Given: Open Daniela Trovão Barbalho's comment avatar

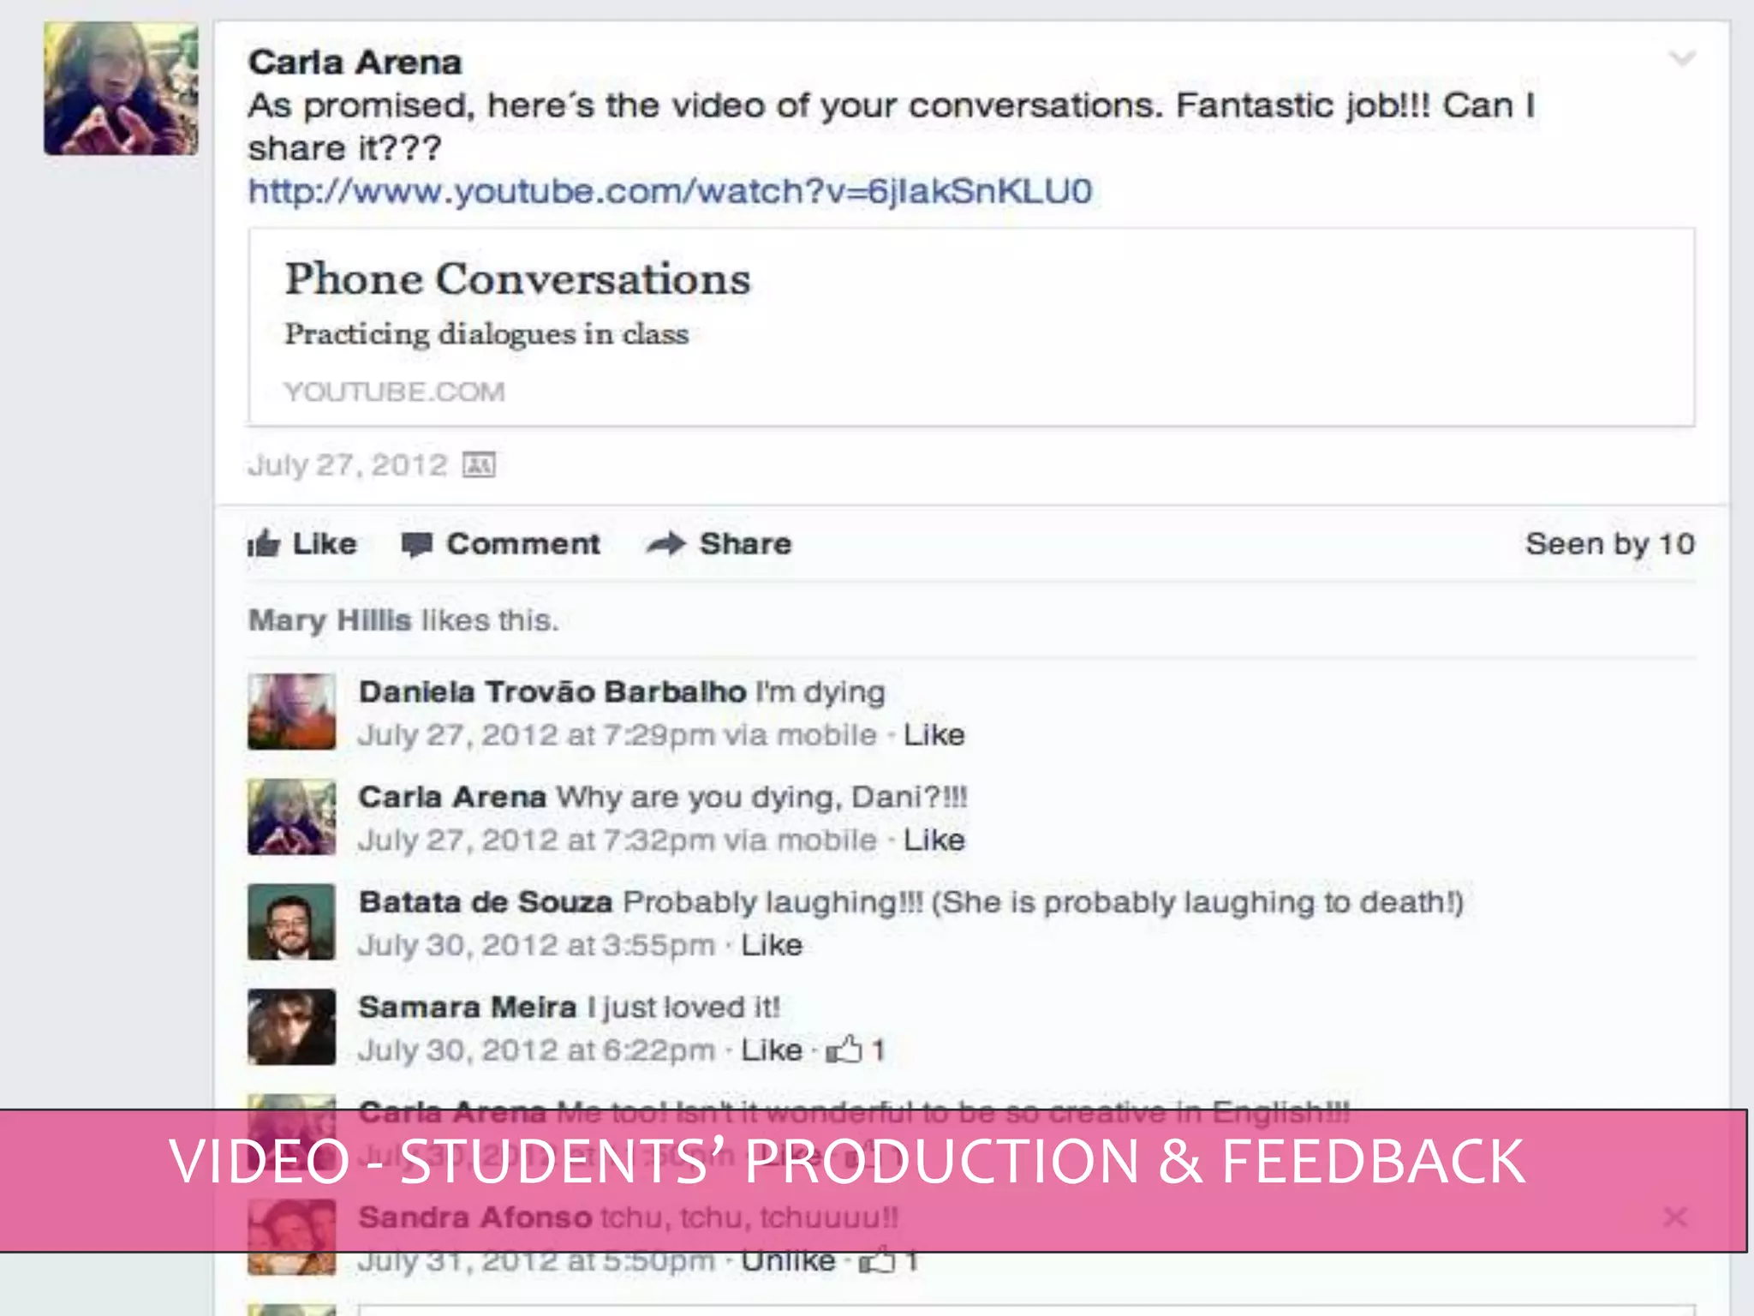Looking at the screenshot, I should pyautogui.click(x=291, y=711).
